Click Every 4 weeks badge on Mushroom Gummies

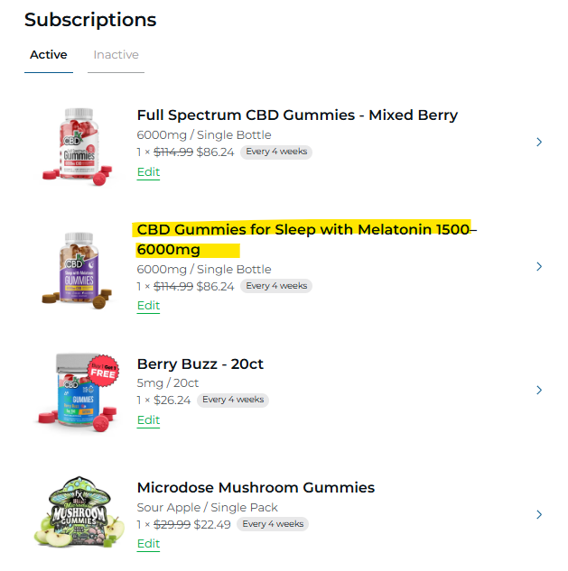coord(273,524)
